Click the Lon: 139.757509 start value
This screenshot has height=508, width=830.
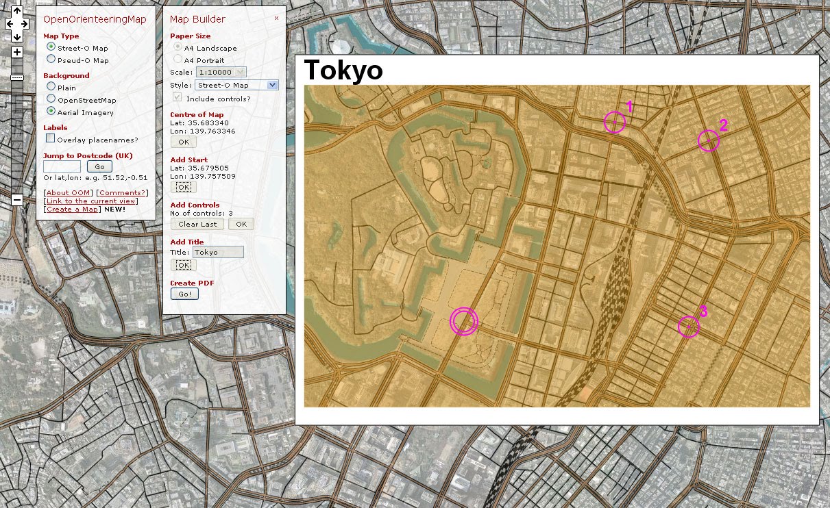(202, 176)
